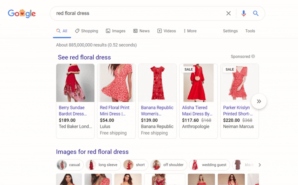Select the short filter chip
Viewport: 298px width, 185px height.
pyautogui.click(x=136, y=165)
